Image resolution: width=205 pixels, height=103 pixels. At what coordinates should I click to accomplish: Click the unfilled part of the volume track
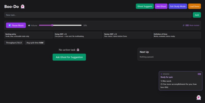[x=67, y=25]
